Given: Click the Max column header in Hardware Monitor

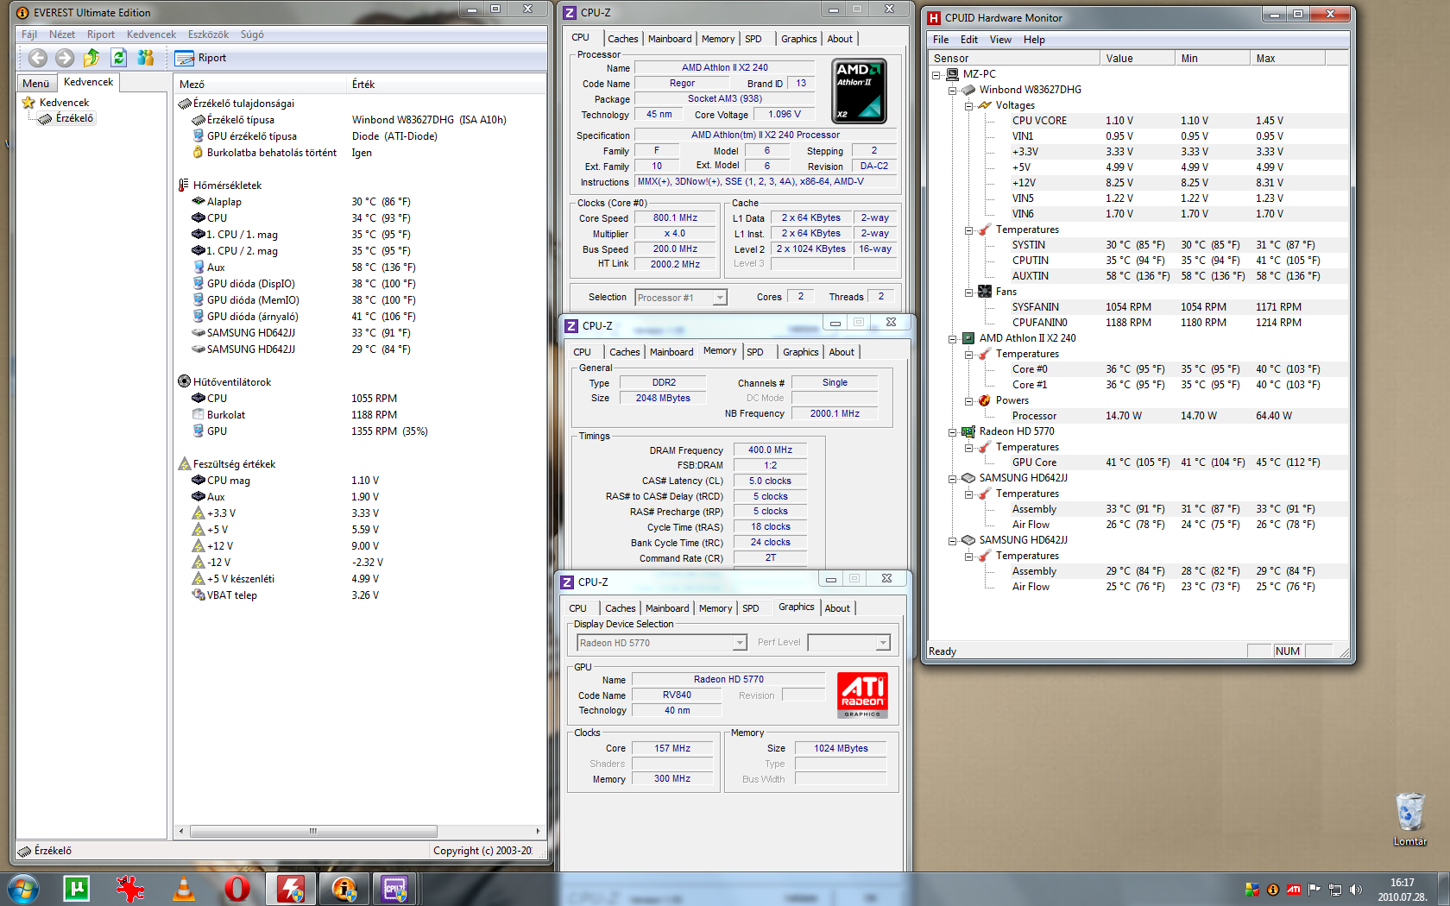Looking at the screenshot, I should point(1287,58).
